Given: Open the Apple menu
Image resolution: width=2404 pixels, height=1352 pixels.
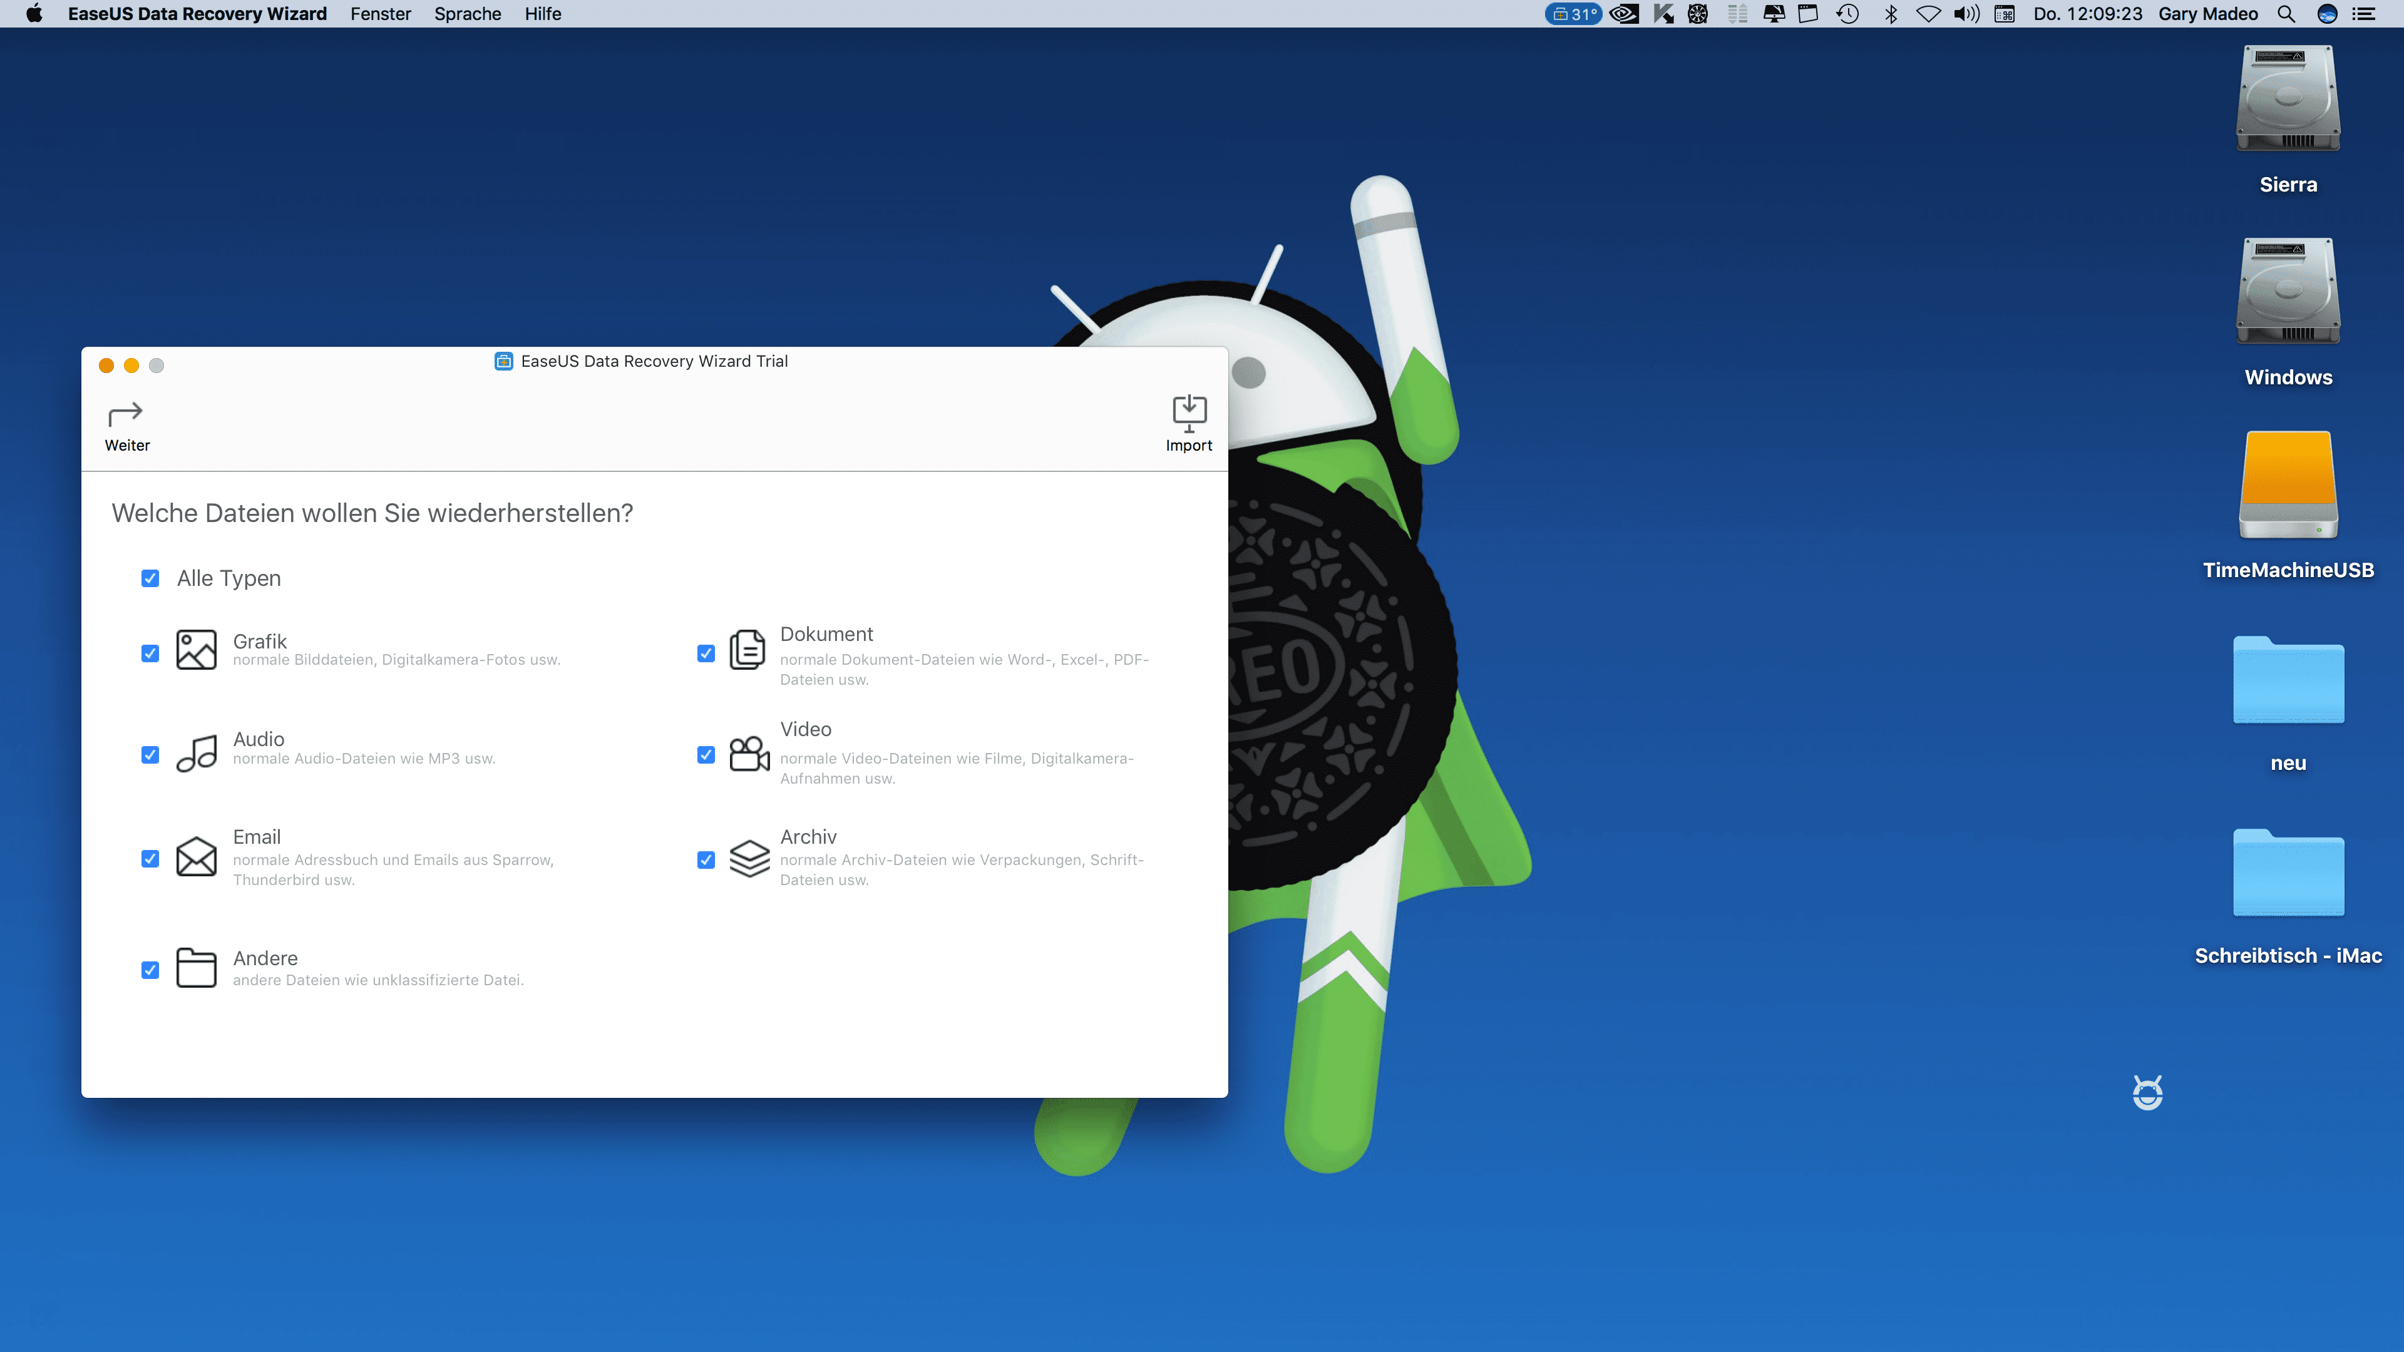Looking at the screenshot, I should 34,14.
